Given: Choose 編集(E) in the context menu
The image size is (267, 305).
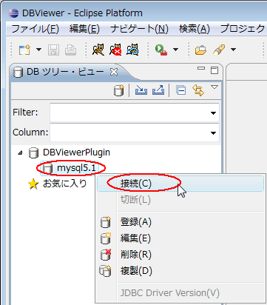Looking at the screenshot, I should pos(180,238).
